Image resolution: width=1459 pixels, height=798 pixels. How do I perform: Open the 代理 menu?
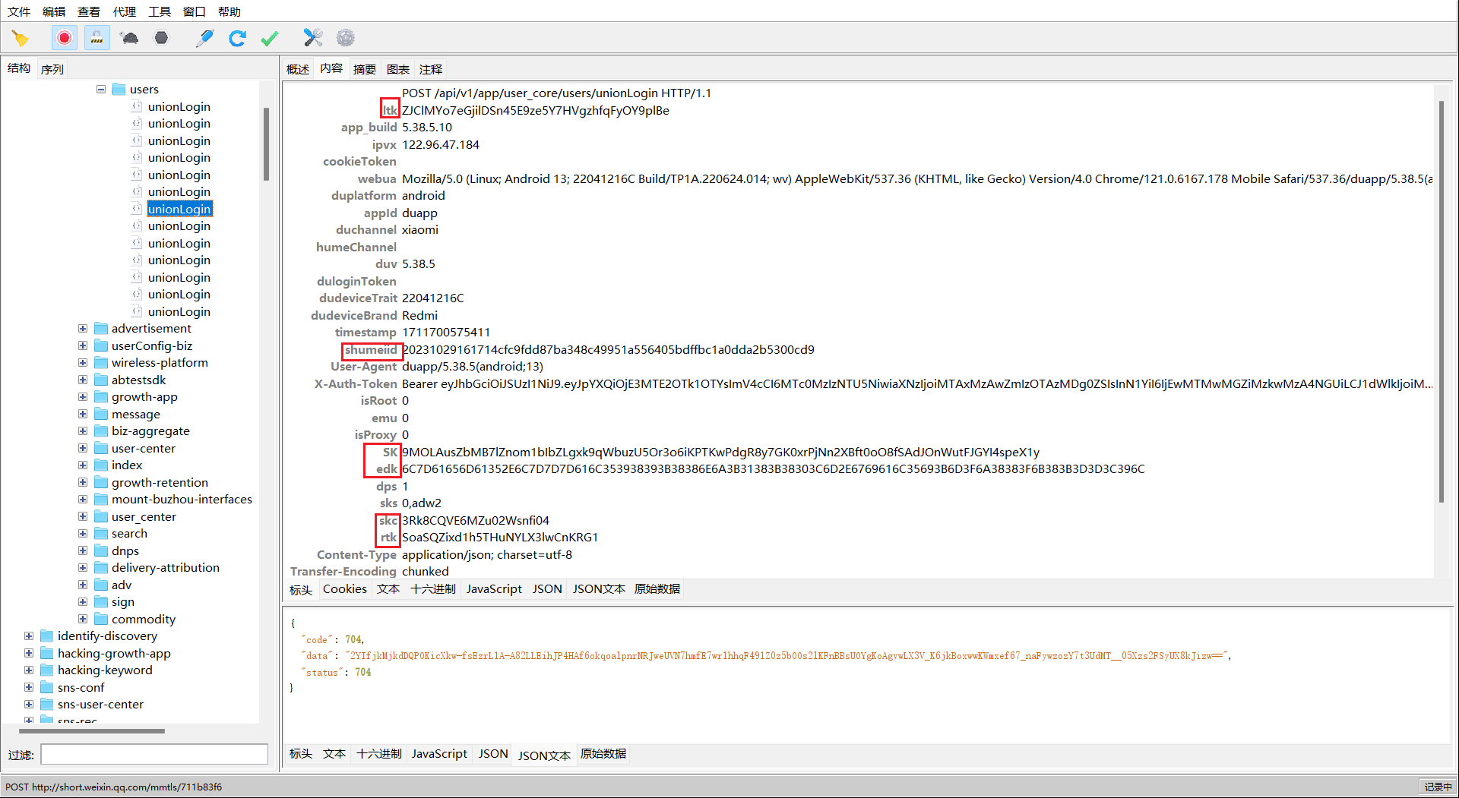pyautogui.click(x=125, y=11)
